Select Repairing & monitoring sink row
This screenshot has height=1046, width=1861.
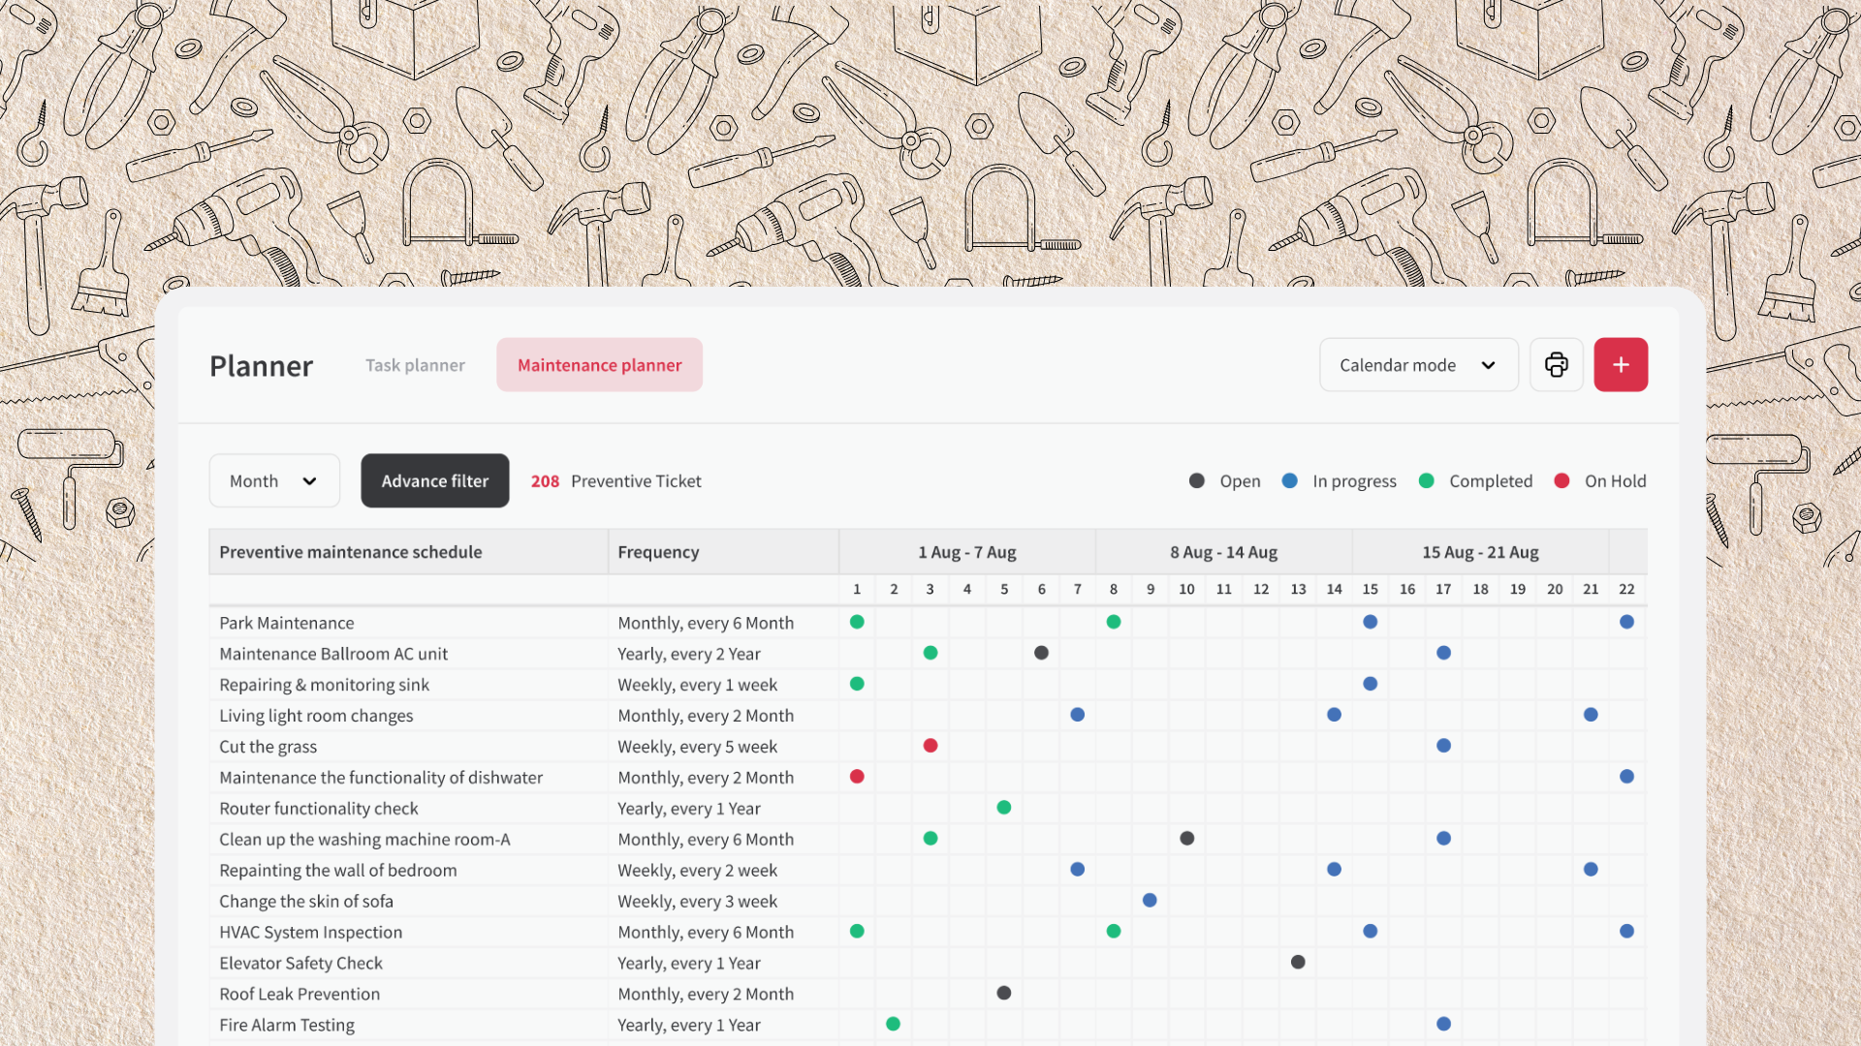324,685
